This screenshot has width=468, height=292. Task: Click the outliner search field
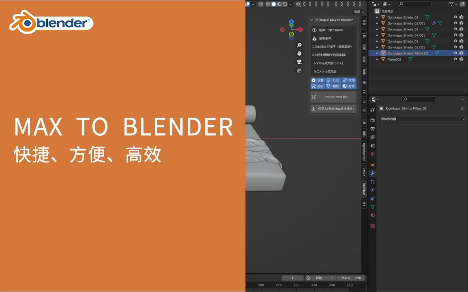414,4
